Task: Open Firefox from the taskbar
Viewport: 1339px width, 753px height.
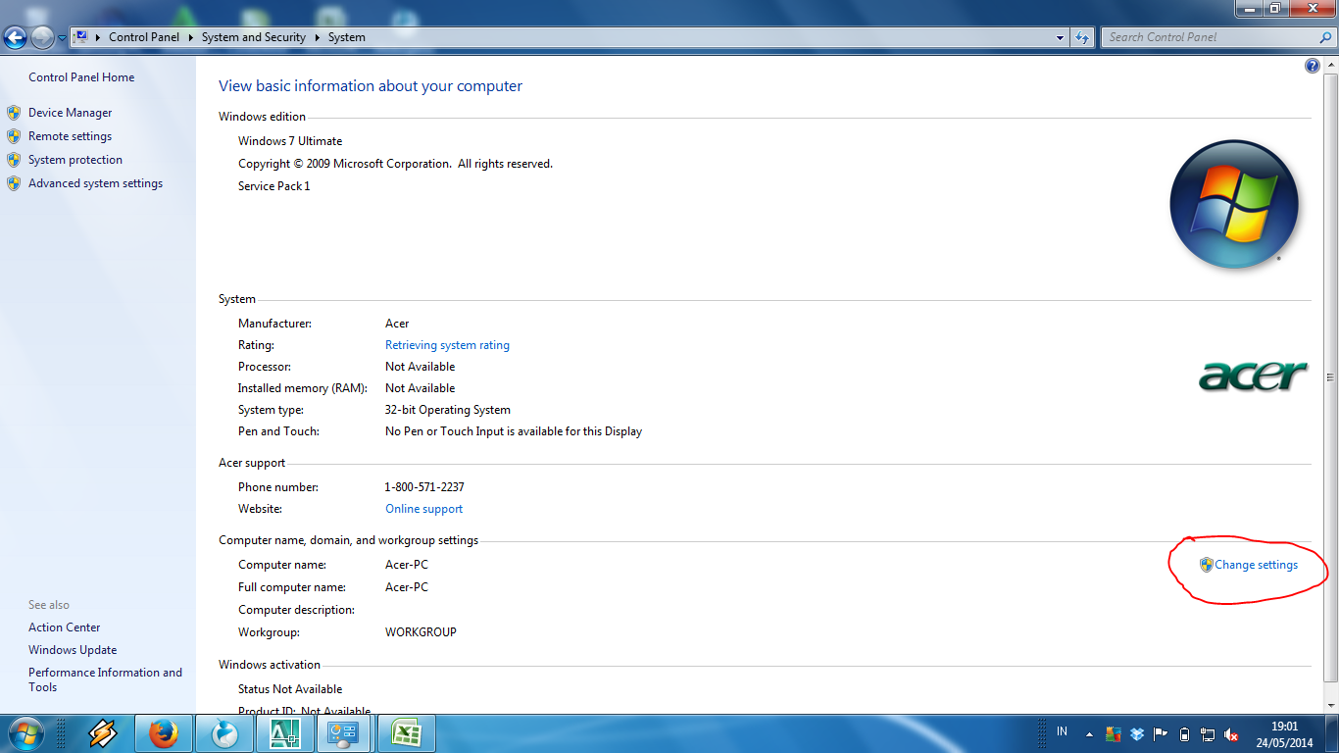Action: (x=164, y=733)
